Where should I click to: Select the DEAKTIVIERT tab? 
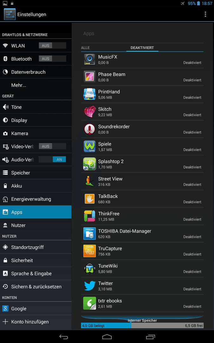[x=142, y=48]
